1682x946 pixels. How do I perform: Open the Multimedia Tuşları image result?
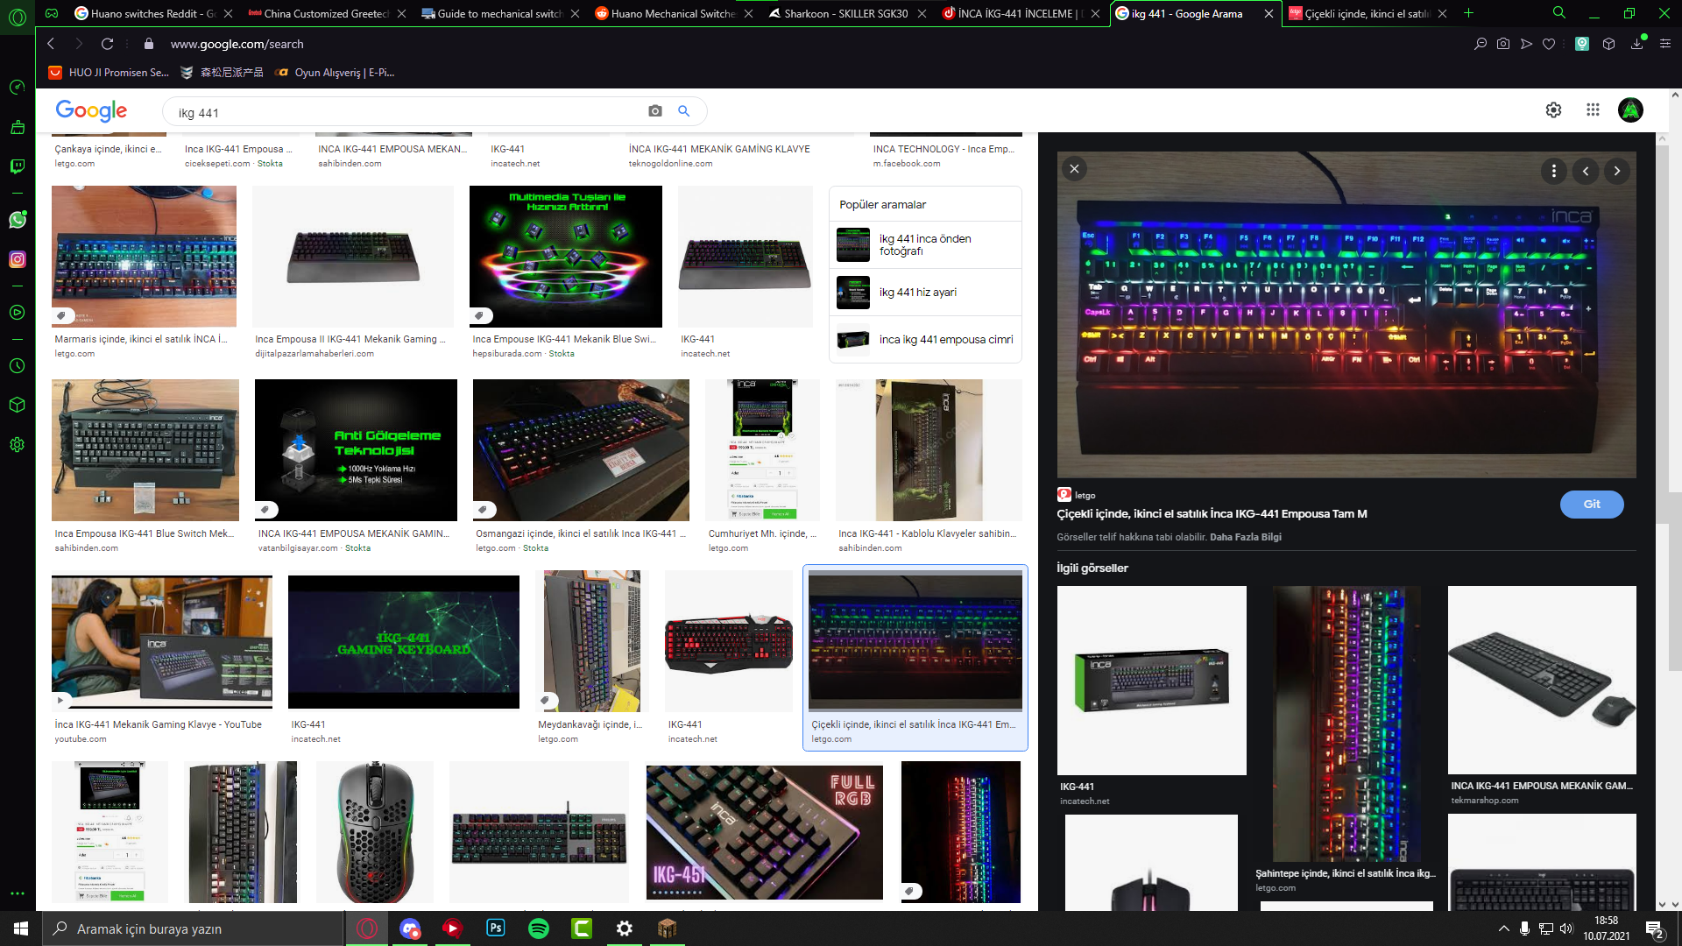566,257
